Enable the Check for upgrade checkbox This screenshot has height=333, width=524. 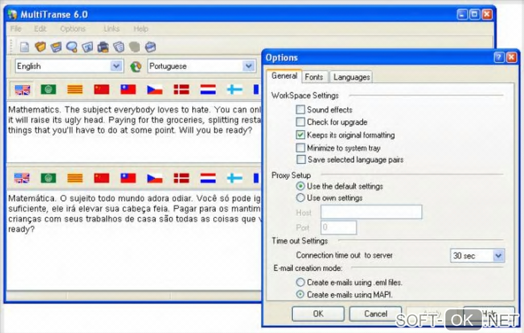point(301,122)
